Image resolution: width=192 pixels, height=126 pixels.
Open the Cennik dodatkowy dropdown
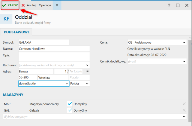[x=184, y=61]
